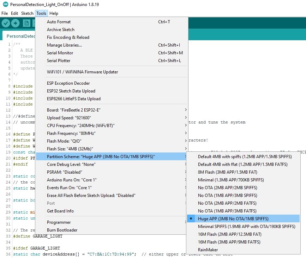Click the Verify checkmark toolbar icon

click(x=6, y=23)
